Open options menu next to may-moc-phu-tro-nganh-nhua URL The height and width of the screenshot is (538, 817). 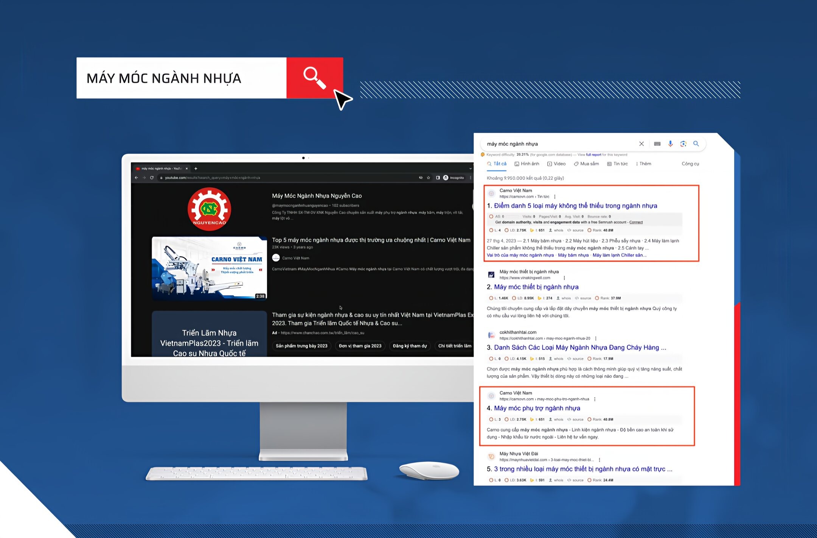[x=595, y=399]
